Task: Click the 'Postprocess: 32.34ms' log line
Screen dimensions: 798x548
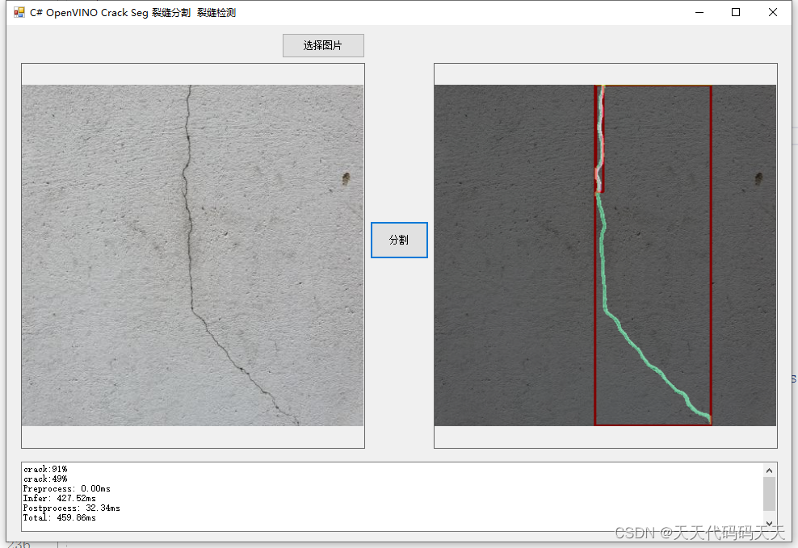Action: (72, 508)
